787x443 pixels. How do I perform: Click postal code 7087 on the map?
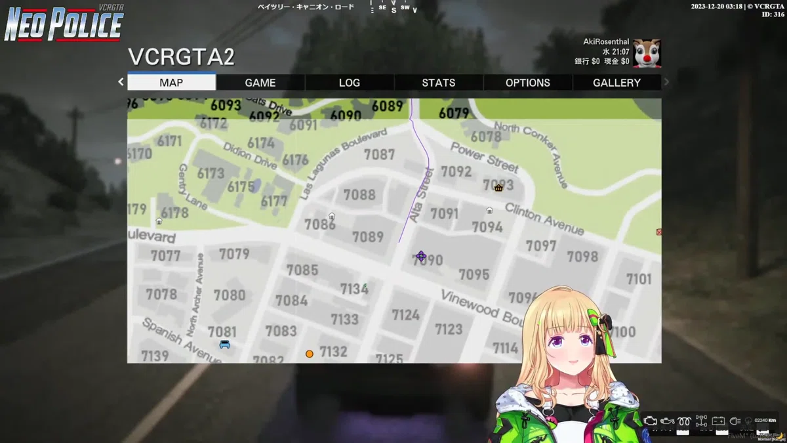[x=379, y=154]
